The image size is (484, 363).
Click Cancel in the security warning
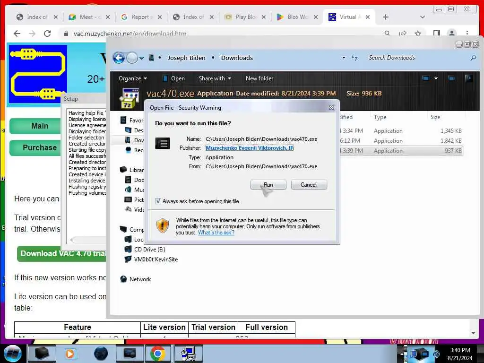[309, 185]
